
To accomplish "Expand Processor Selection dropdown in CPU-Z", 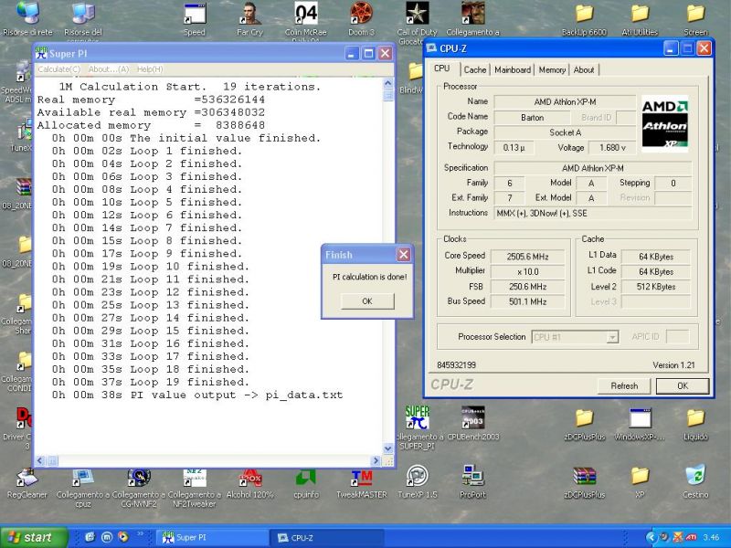I will coord(612,336).
